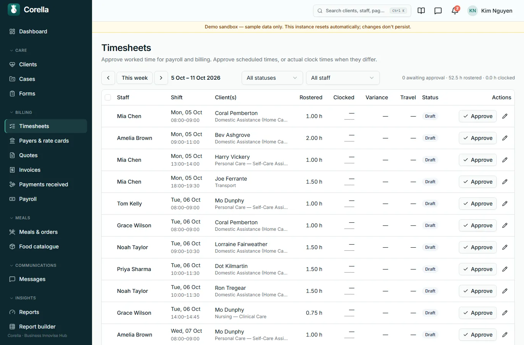This screenshot has height=345, width=524.
Task: Edit Amelia Brown's Bev Ashgrove row with pencil icon
Action: 505,138
